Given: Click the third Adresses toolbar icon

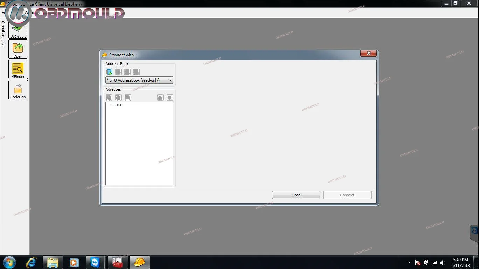Looking at the screenshot, I should coord(127,97).
